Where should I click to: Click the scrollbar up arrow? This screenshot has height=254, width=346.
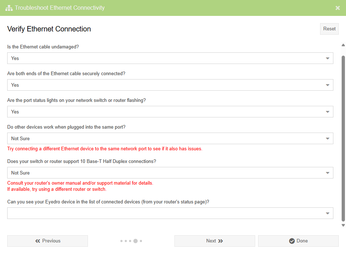tap(343, 45)
